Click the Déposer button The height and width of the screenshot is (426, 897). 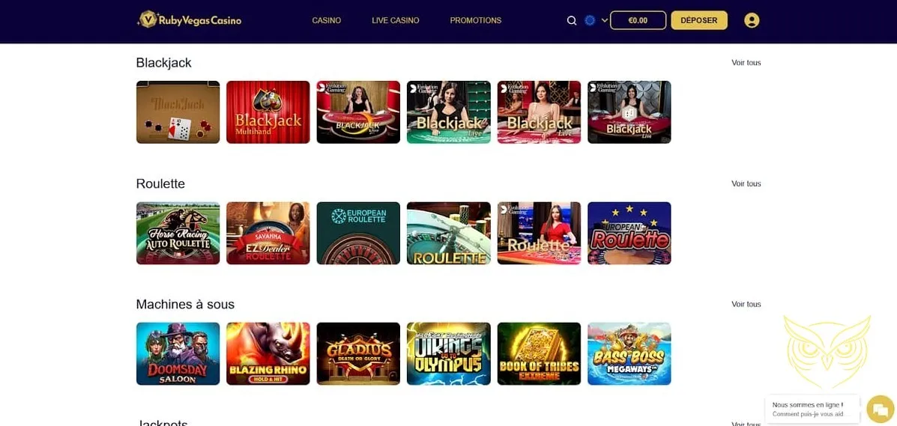coord(699,20)
